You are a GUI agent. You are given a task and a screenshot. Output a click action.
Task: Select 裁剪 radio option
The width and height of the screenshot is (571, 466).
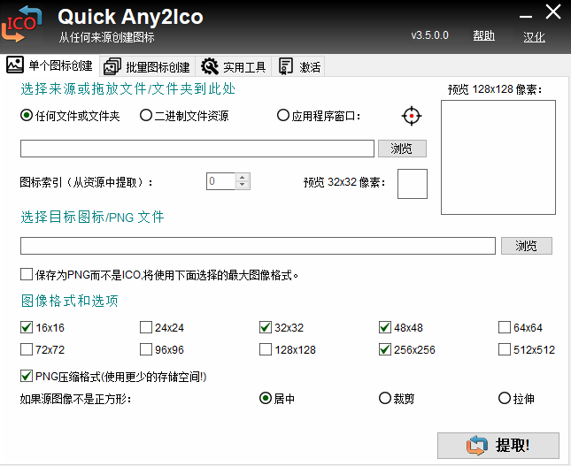(397, 399)
